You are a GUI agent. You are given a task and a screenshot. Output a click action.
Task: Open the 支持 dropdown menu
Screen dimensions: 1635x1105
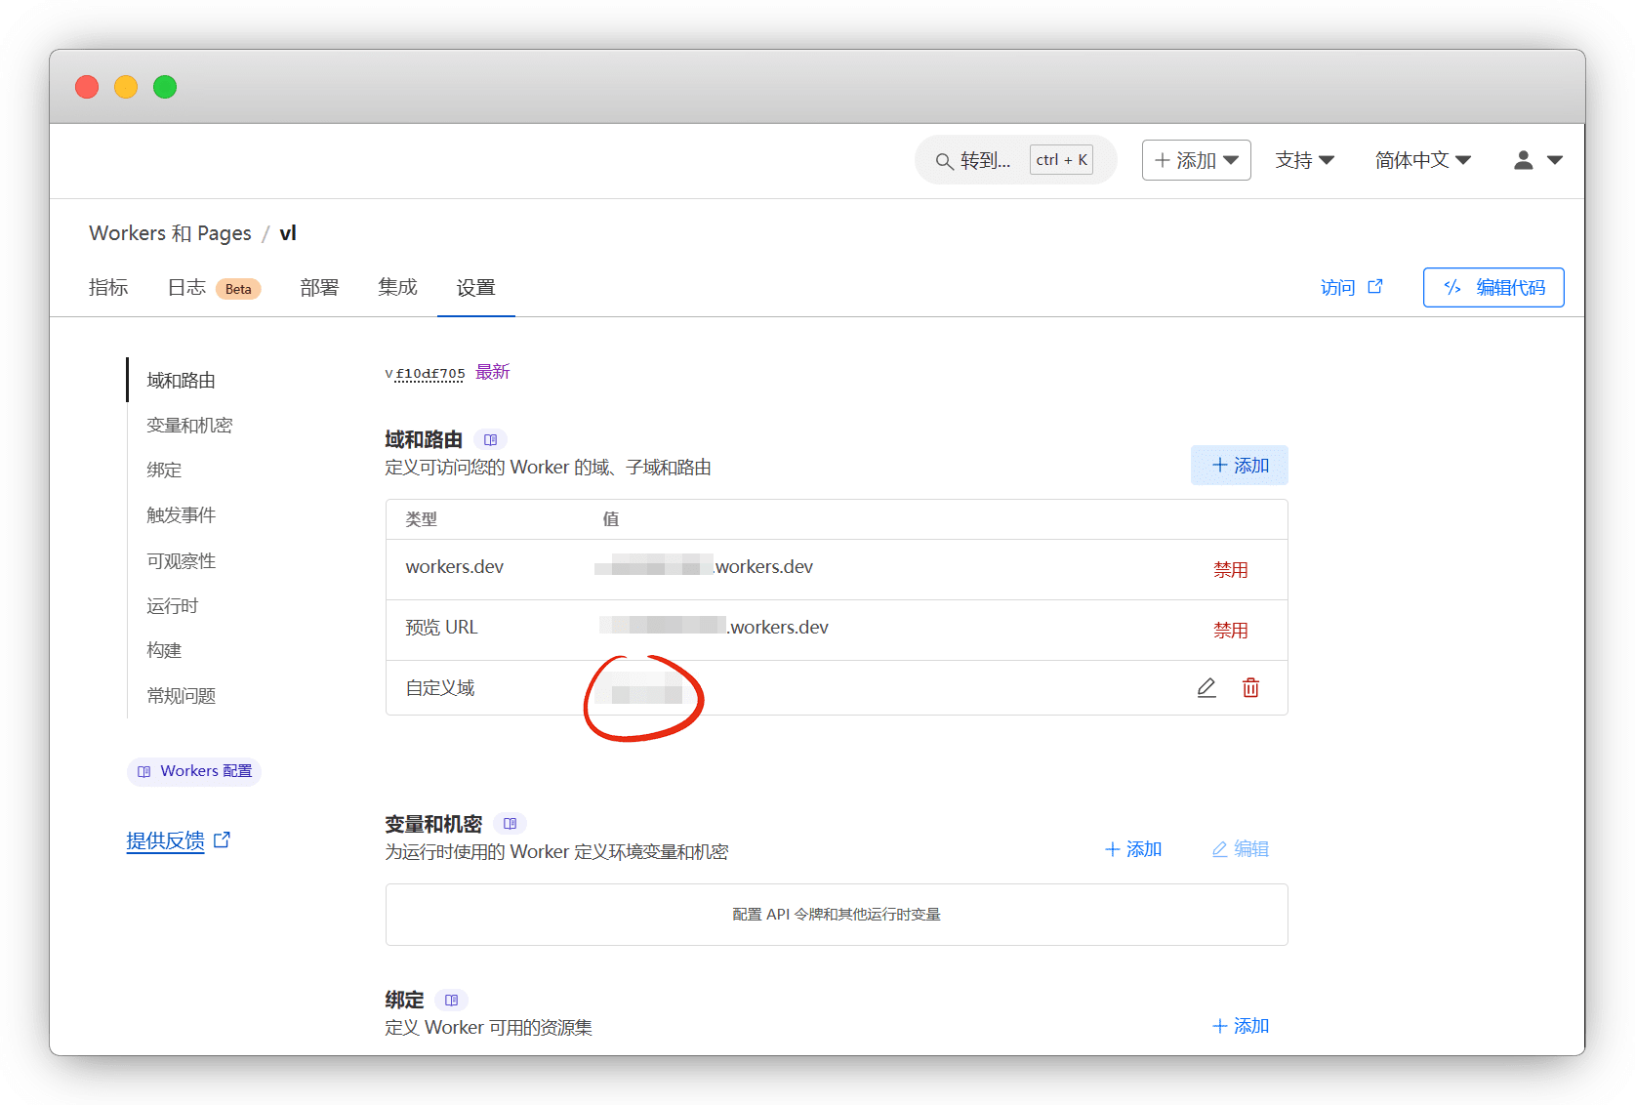[1304, 160]
